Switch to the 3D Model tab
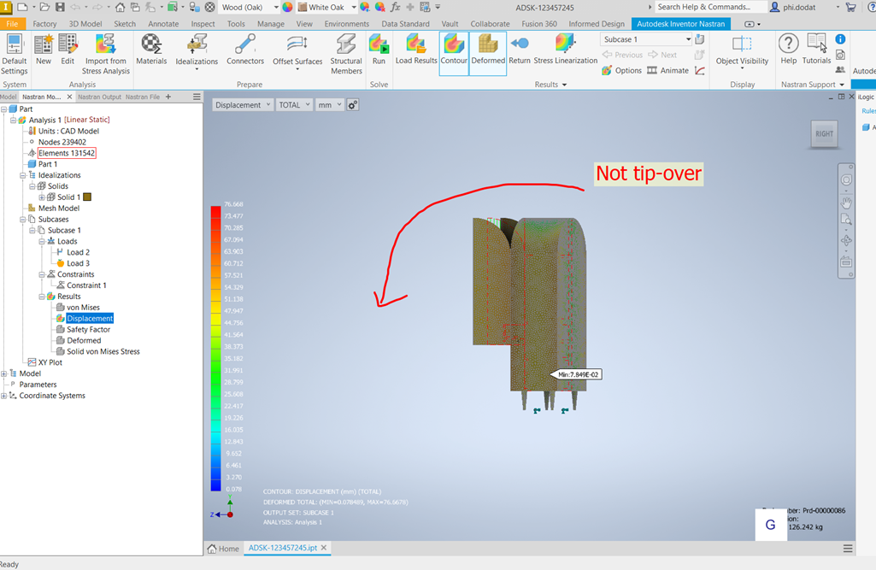 click(85, 23)
